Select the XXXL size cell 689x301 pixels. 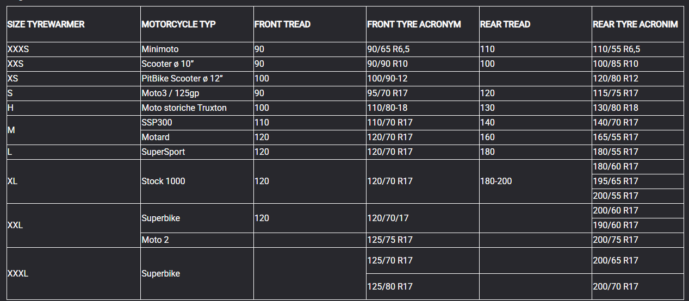click(18, 274)
